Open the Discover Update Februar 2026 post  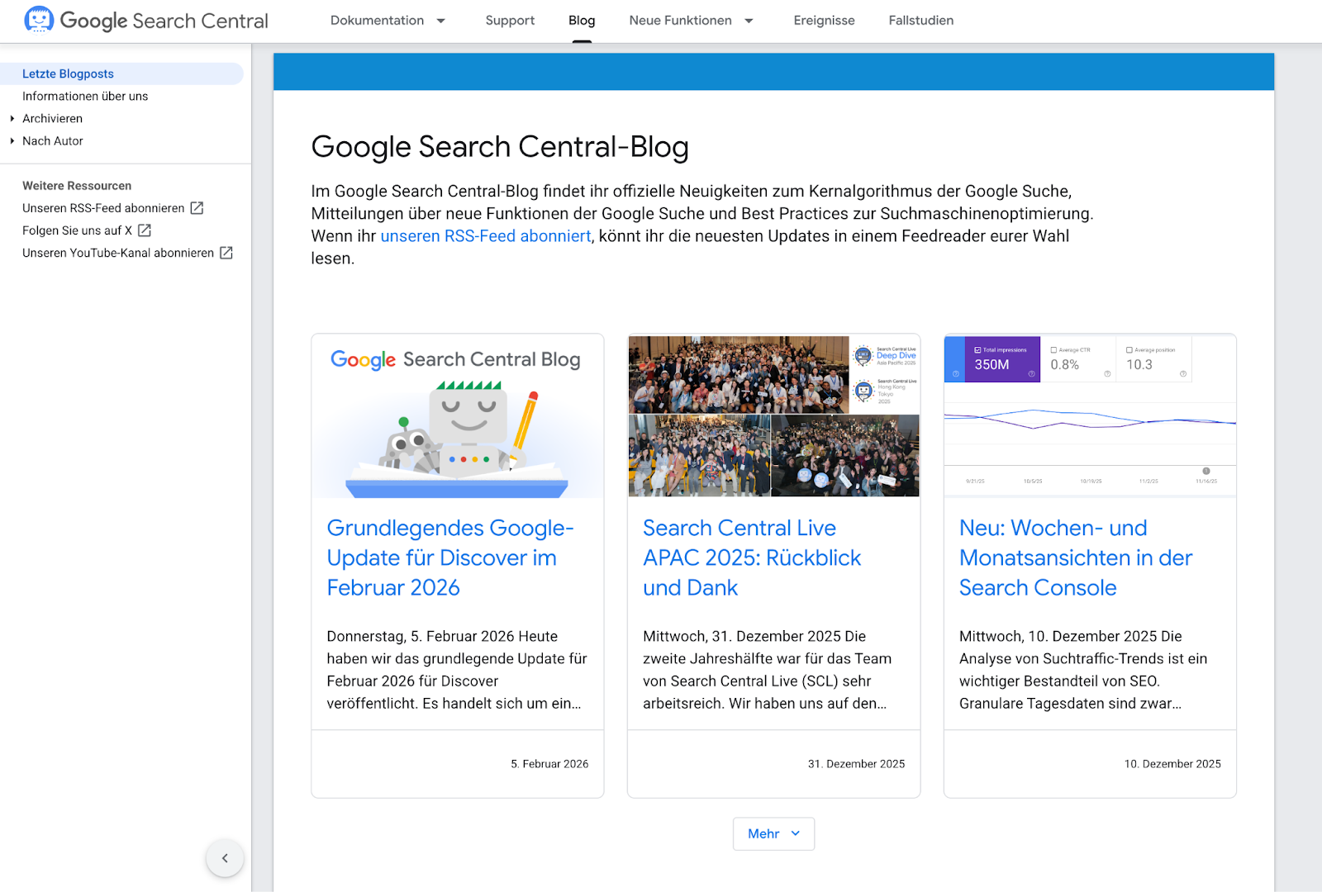450,557
